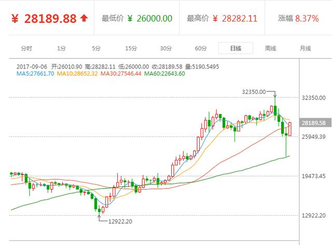
Task: Click the 收:28189.58 close price value
Action: tap(167, 66)
